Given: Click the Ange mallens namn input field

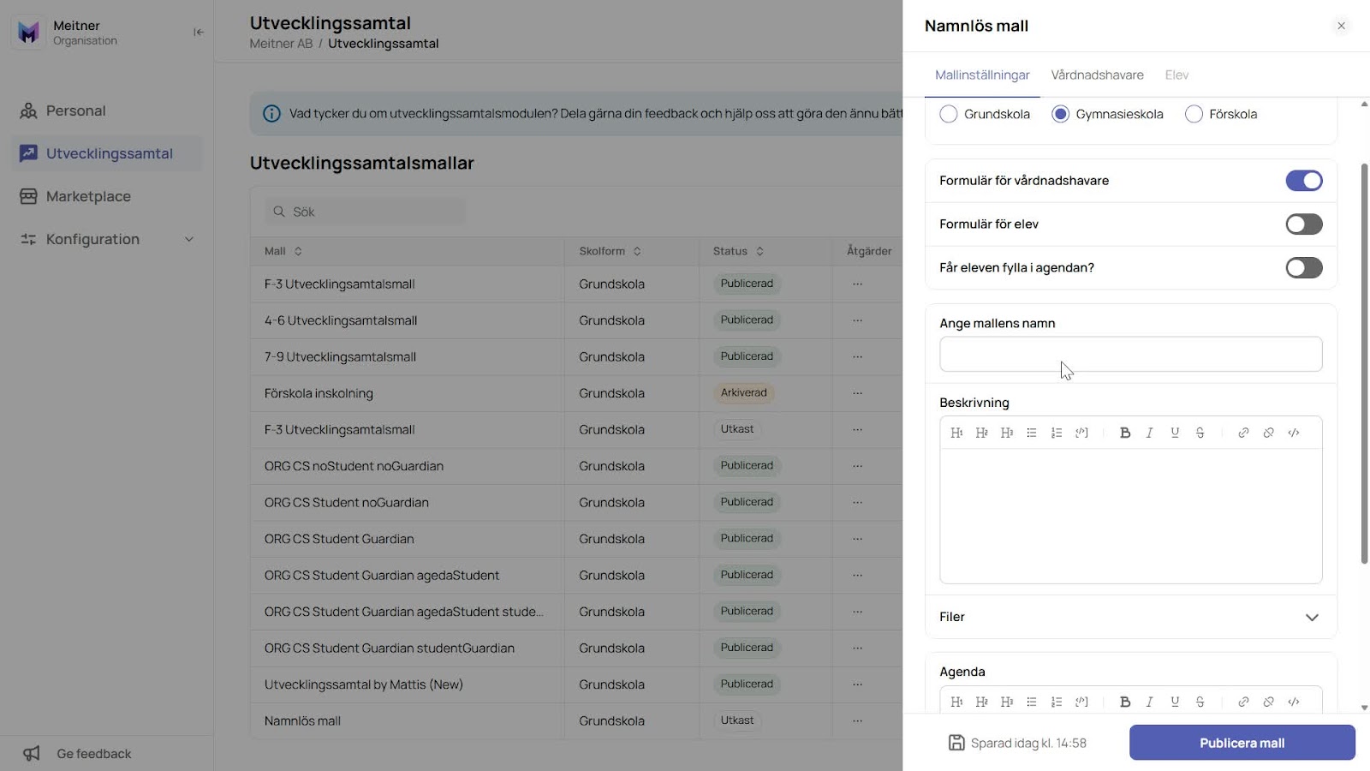Looking at the screenshot, I should 1130,354.
